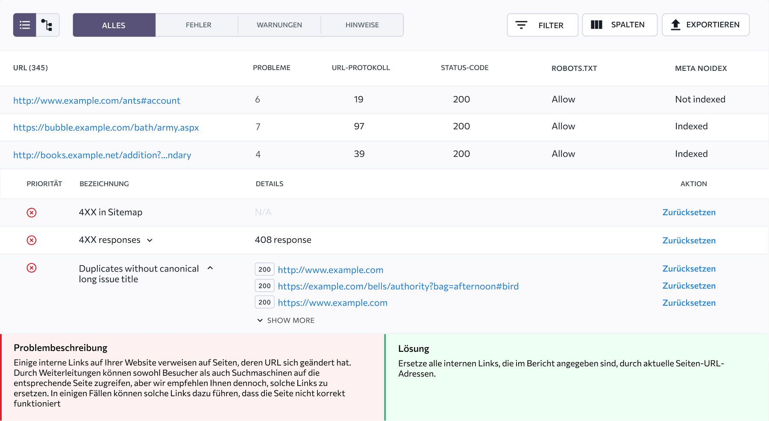Click the Bezeichnung column header
Image resolution: width=769 pixels, height=421 pixels.
(x=104, y=184)
